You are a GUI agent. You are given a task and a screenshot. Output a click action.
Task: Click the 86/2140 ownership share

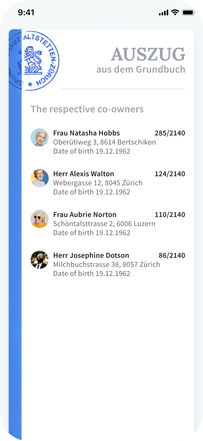[172, 255]
